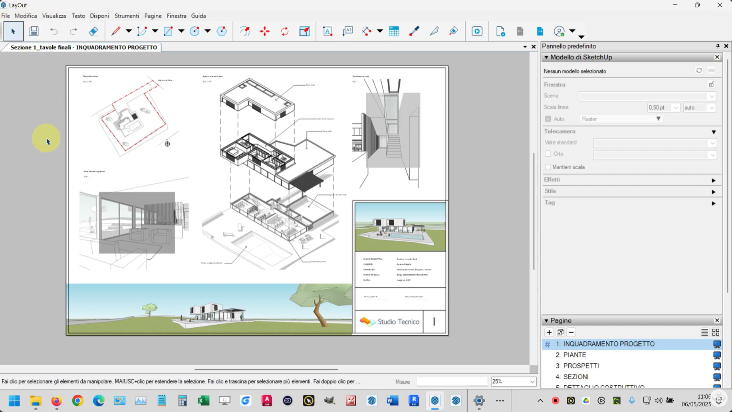Pick the eyedropper Style tool
The image size is (732, 412).
414,31
